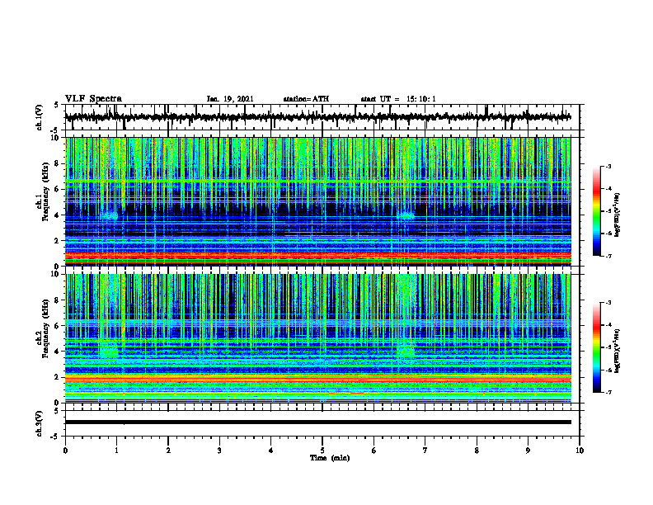
Task: Click the time axis tick label '2'
Action: click(168, 451)
